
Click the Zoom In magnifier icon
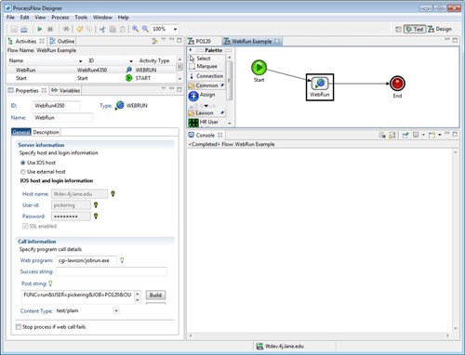(x=136, y=29)
